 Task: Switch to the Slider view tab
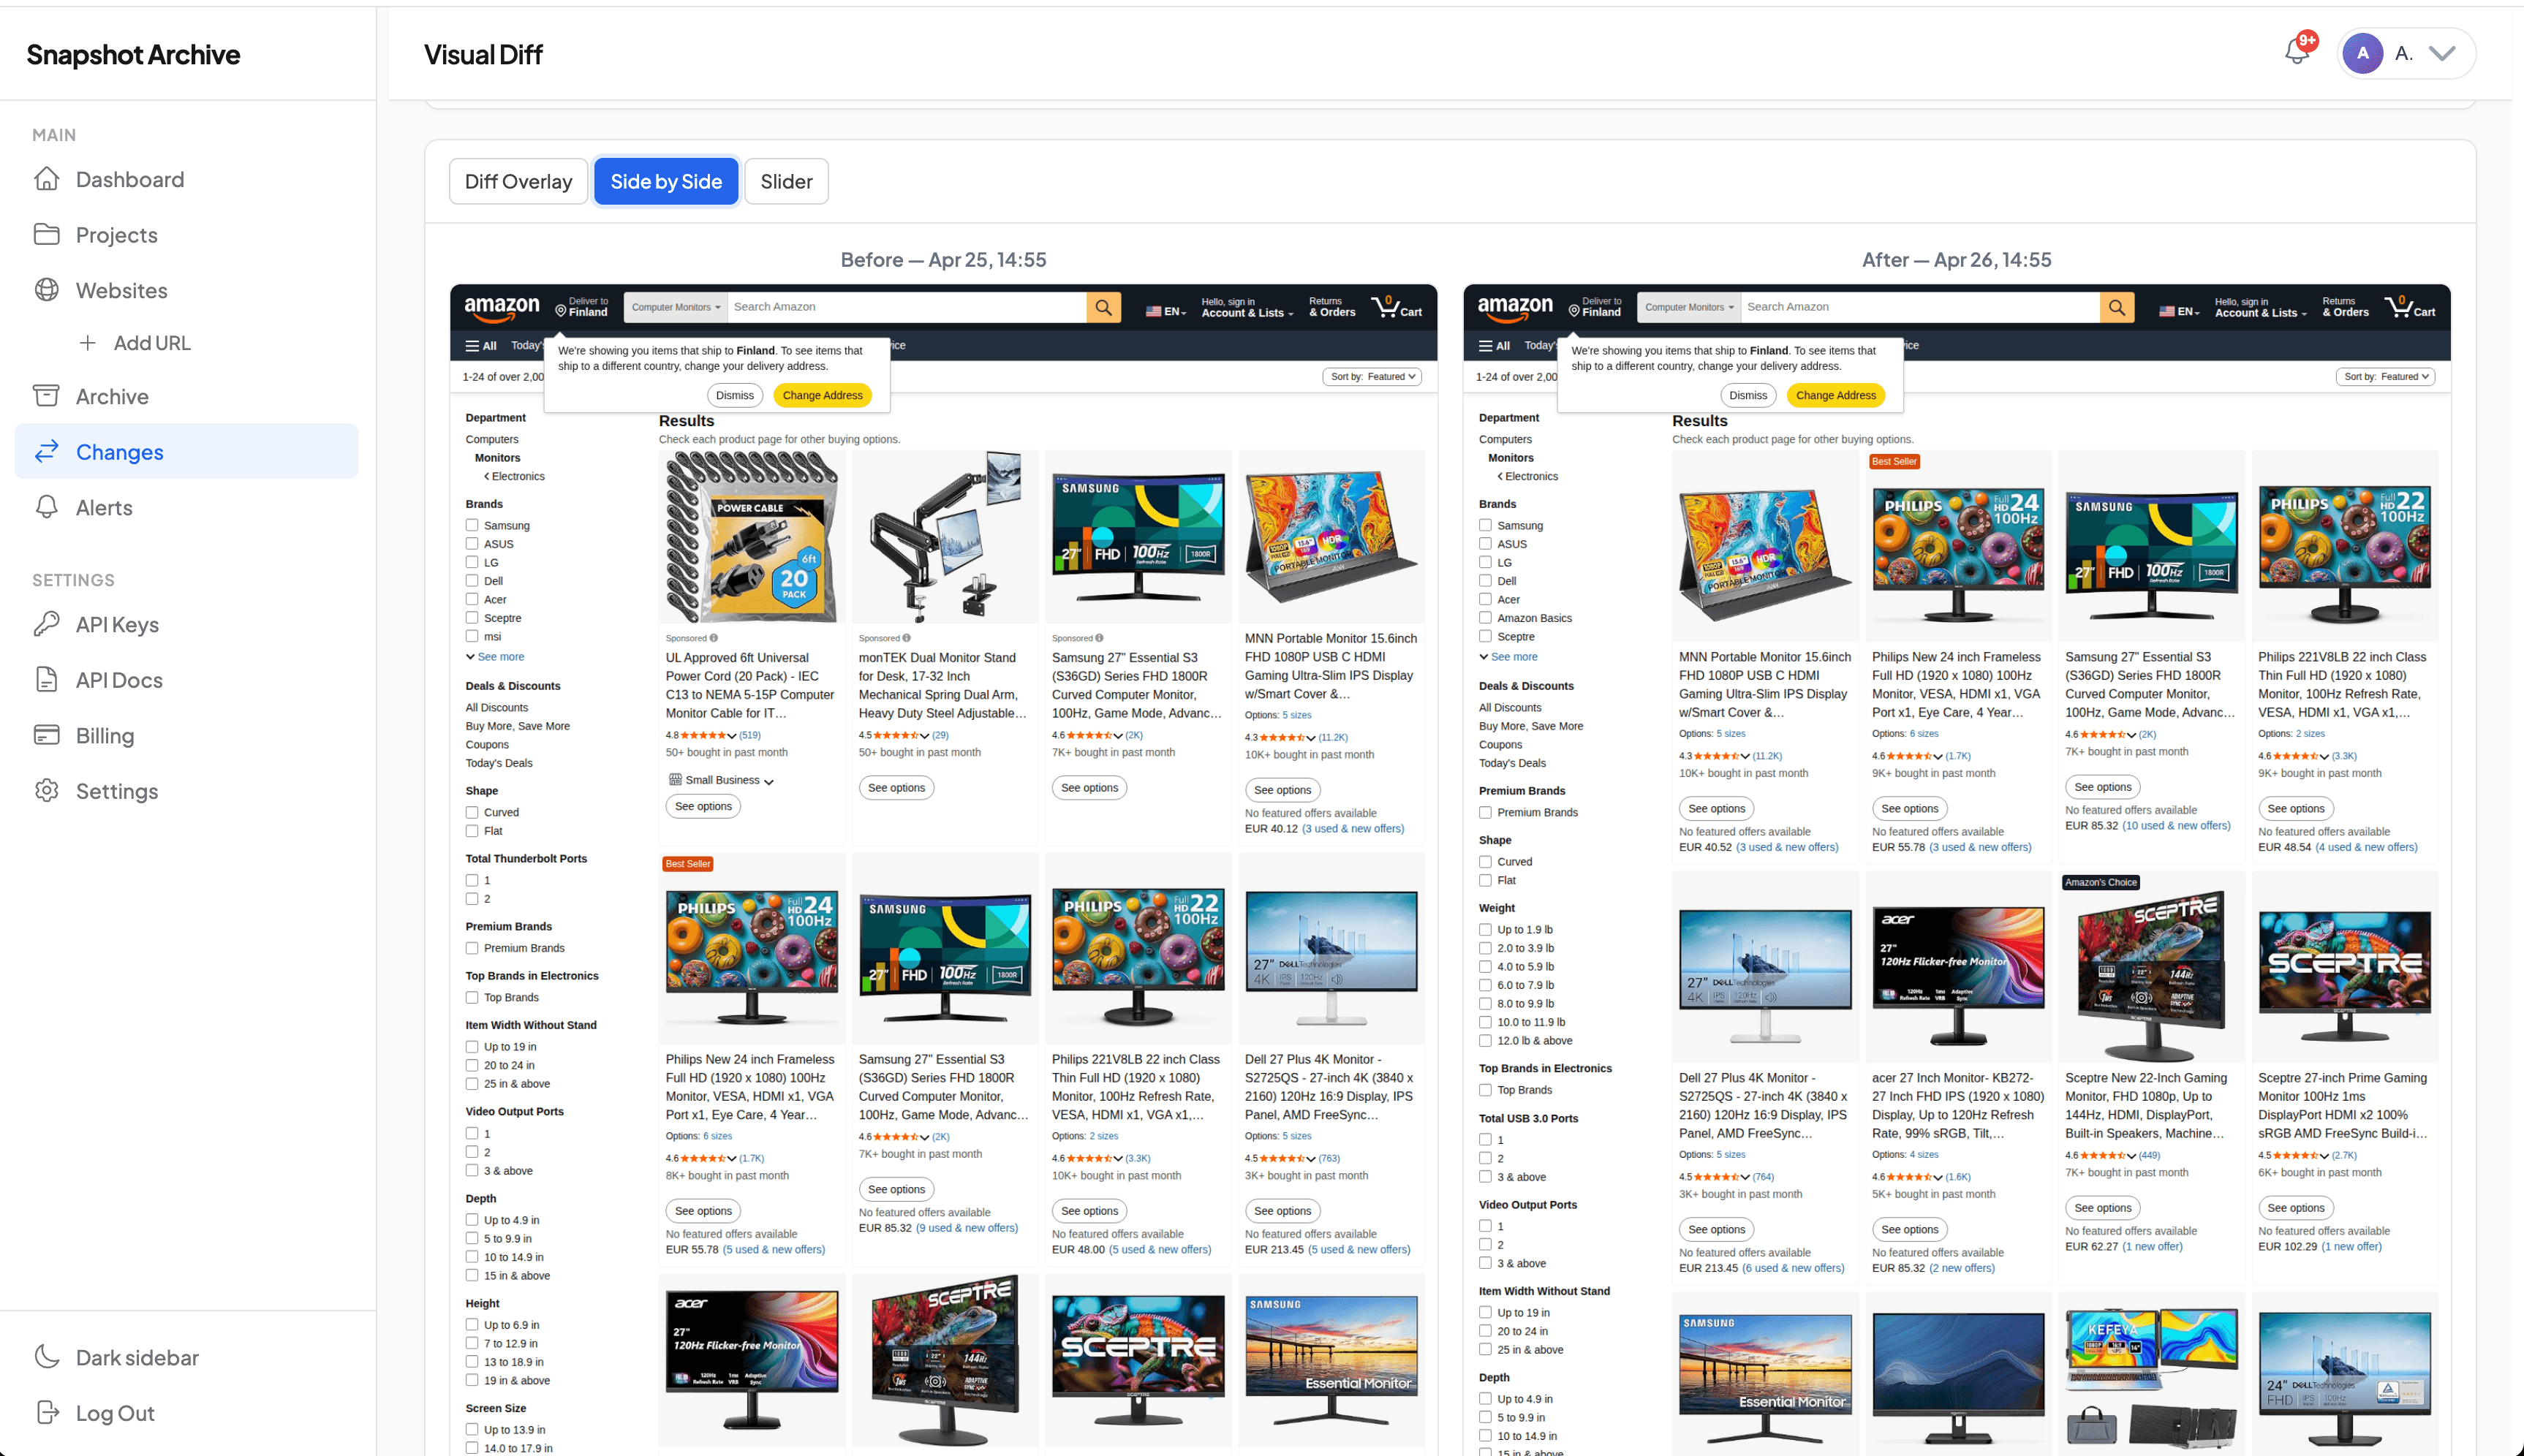786,181
